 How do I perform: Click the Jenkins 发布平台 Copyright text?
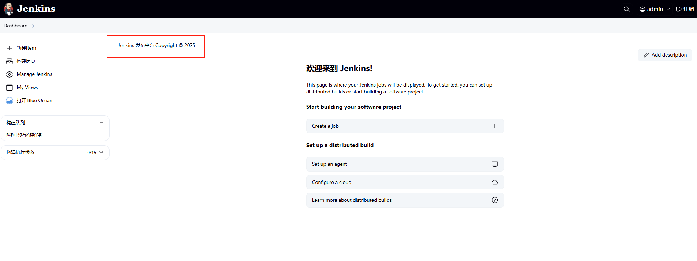156,46
